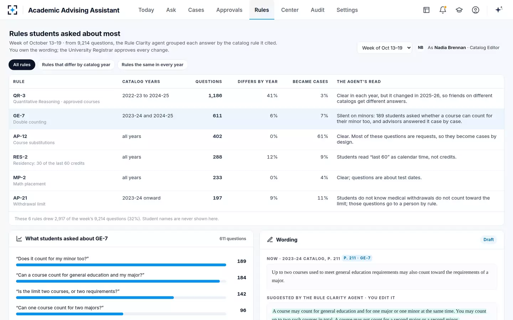Go to the Today tab
513x320 pixels.
(x=146, y=10)
